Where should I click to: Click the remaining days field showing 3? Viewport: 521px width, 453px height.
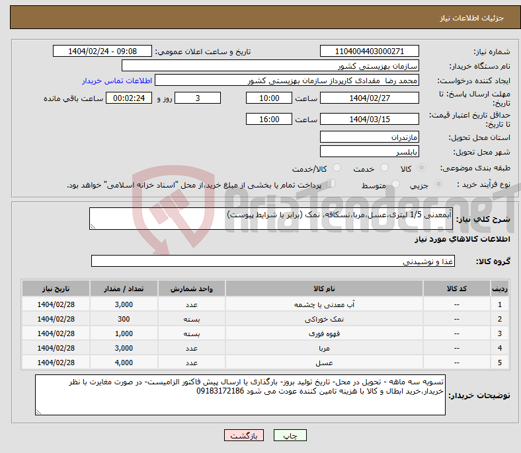click(198, 98)
